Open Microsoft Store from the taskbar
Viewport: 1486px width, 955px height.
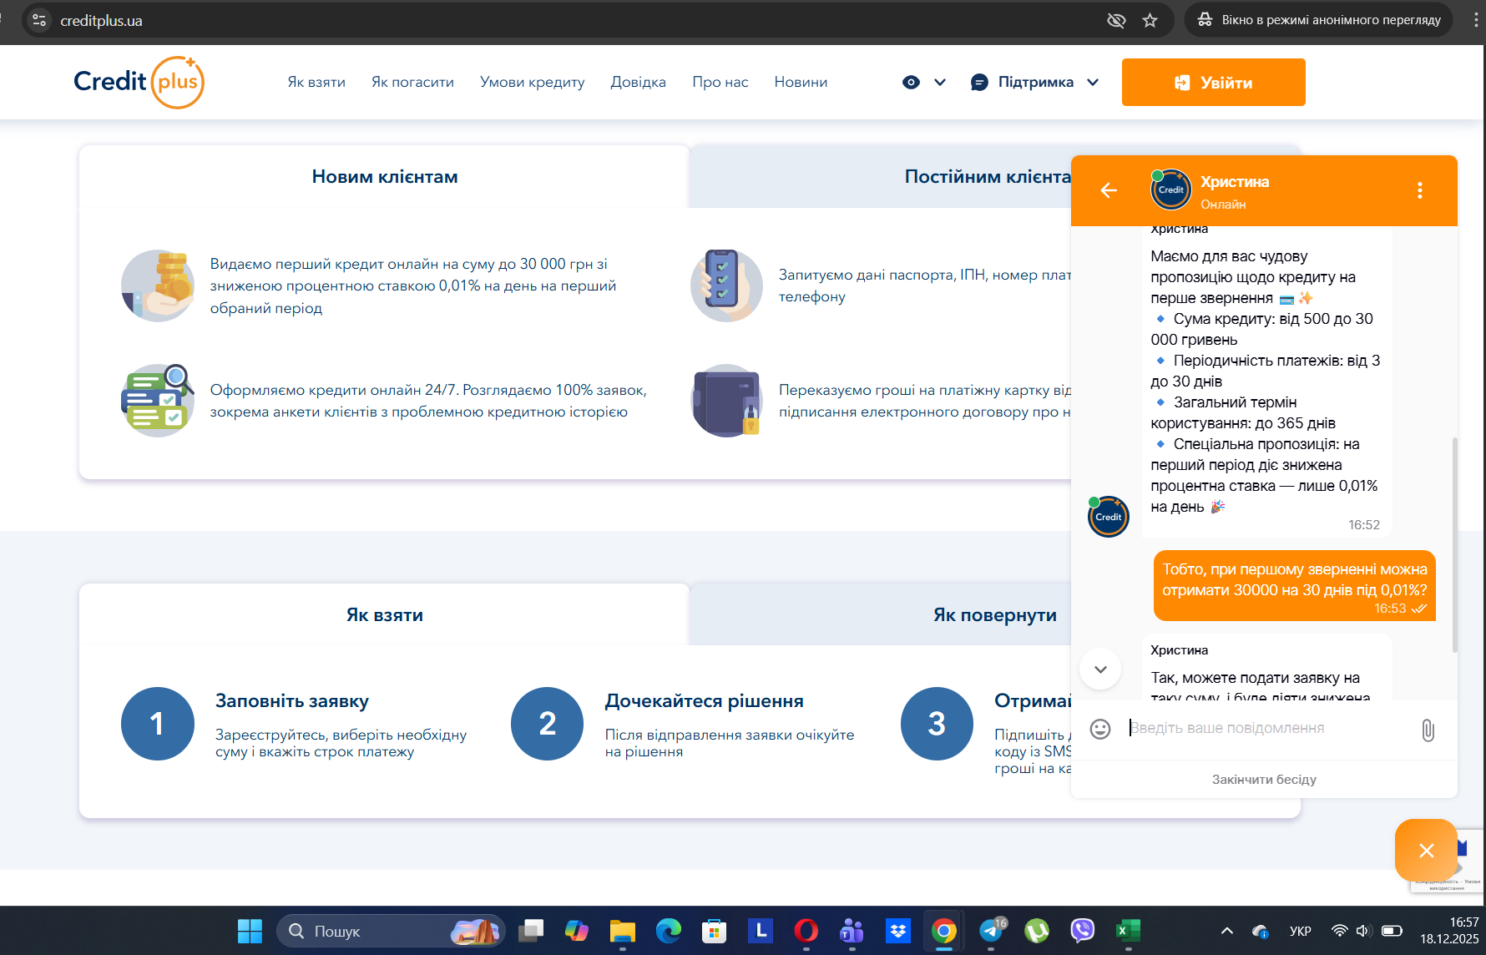(x=715, y=931)
